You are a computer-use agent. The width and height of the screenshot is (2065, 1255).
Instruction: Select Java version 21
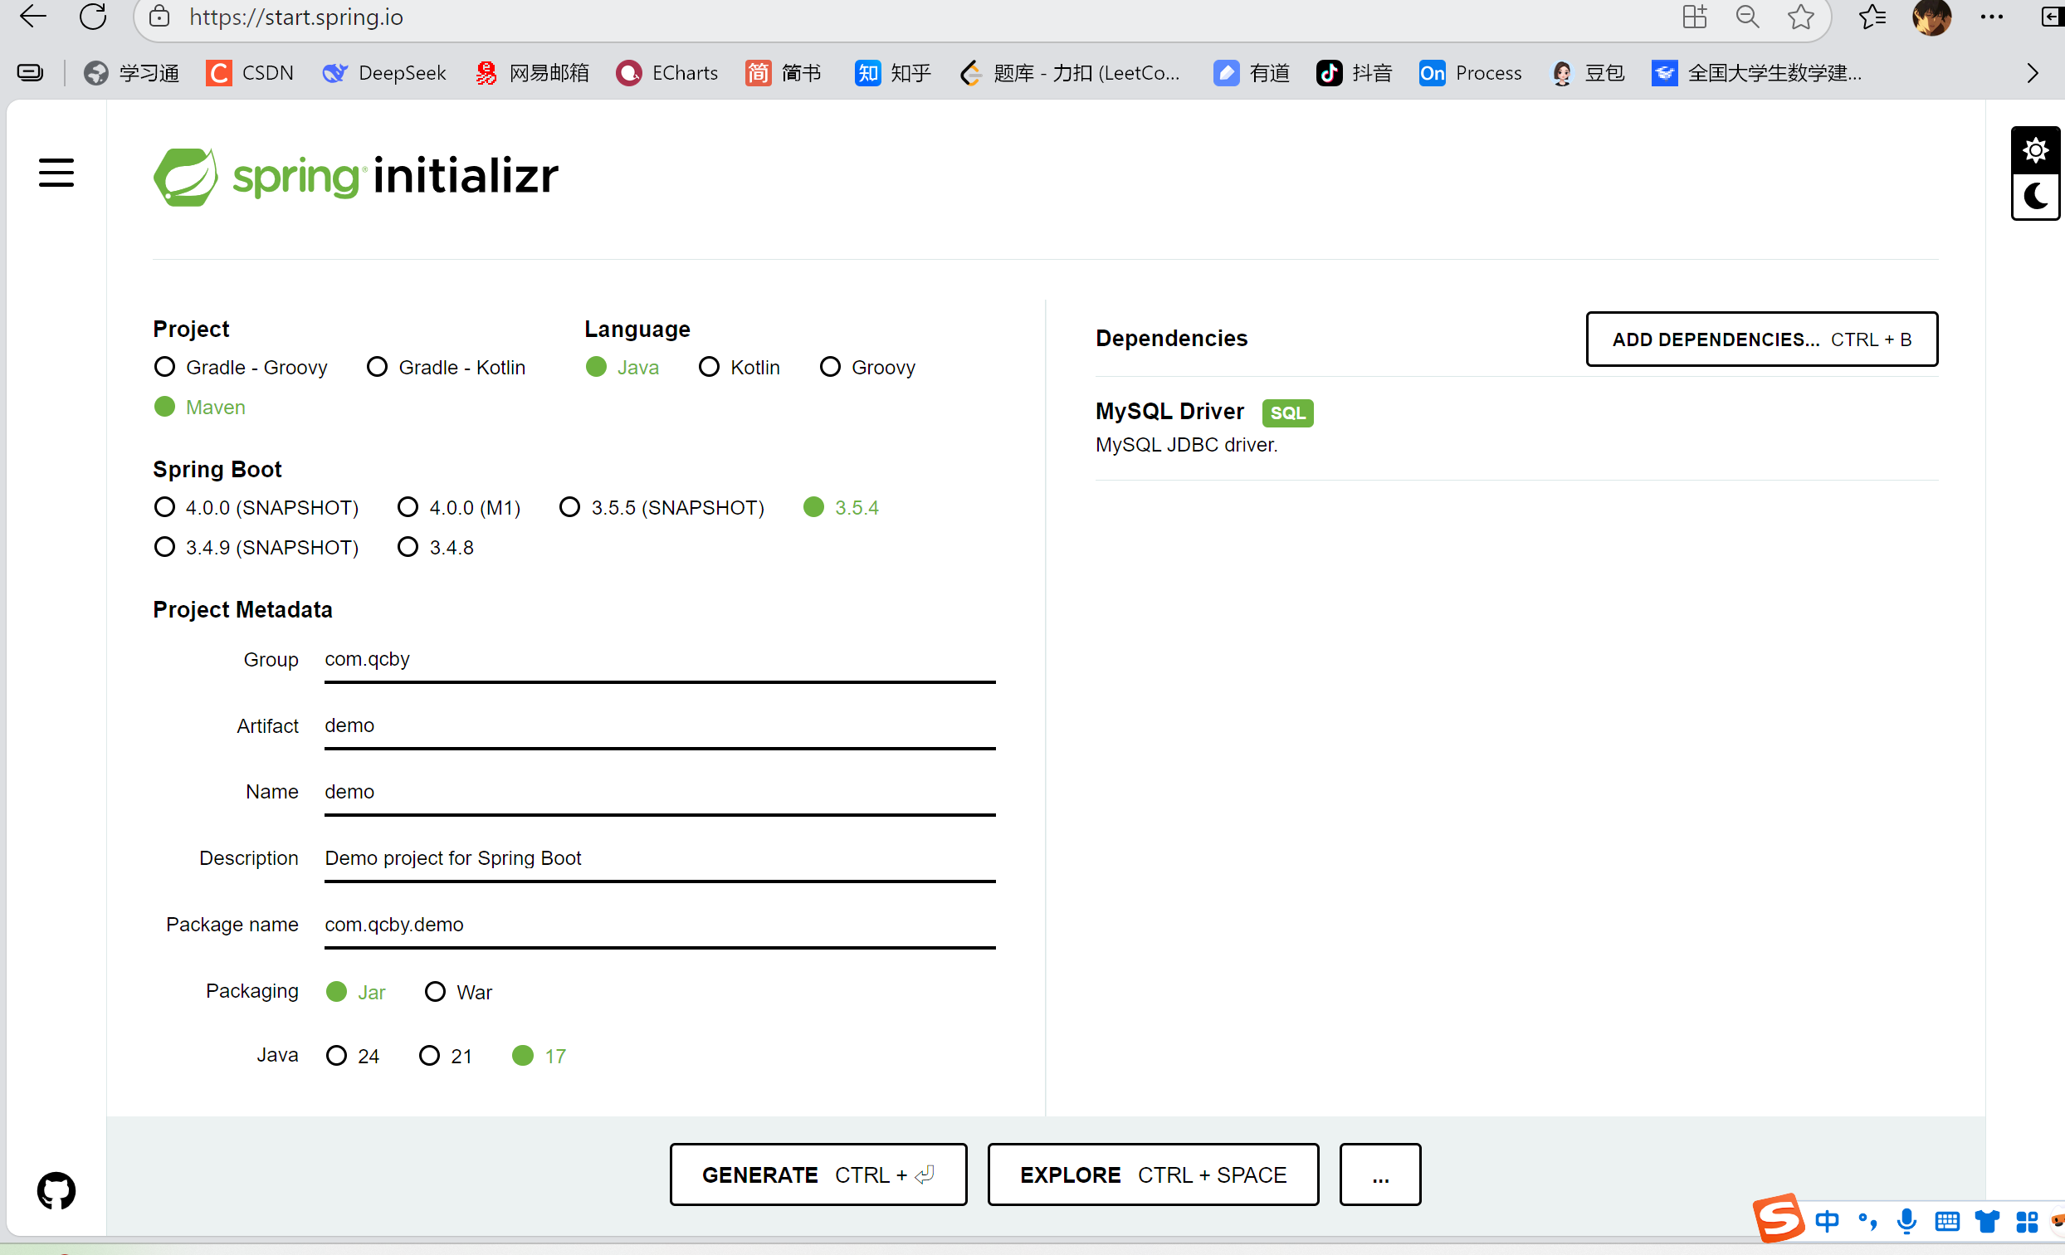coord(446,1056)
